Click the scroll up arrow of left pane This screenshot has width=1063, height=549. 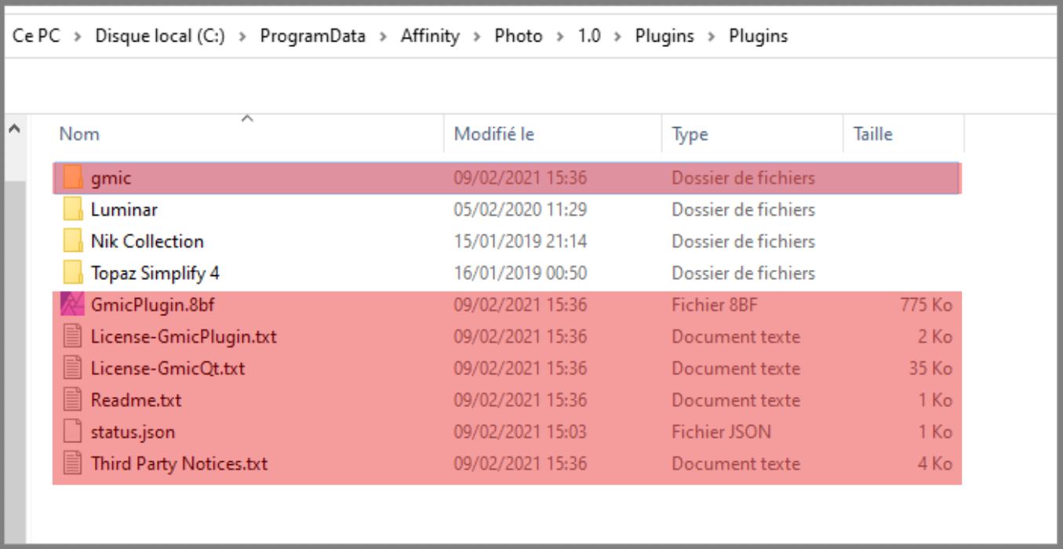pos(14,127)
